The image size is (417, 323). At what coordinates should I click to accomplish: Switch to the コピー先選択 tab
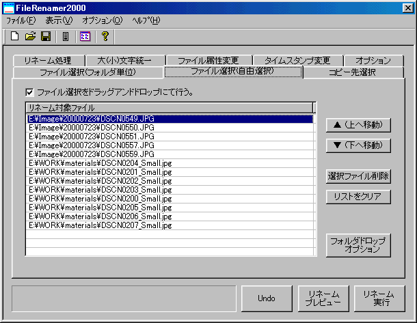(353, 72)
